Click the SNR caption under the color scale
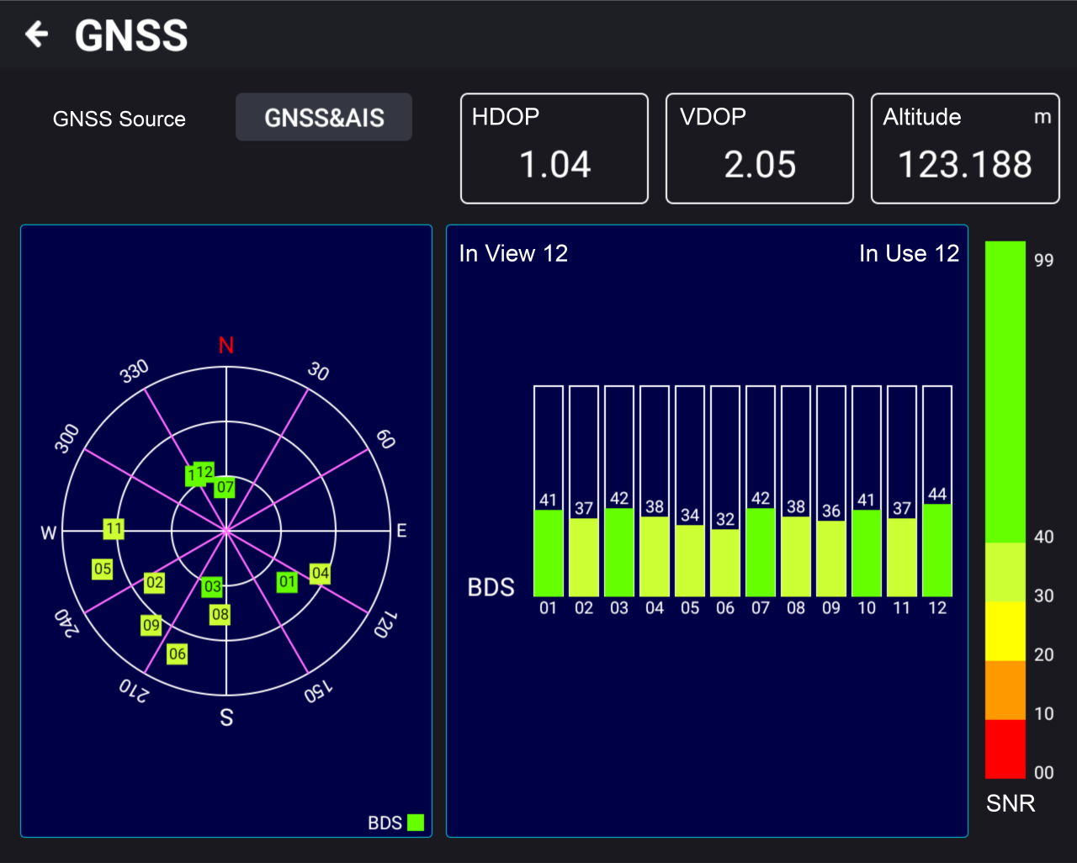1077x863 pixels. pos(1011,803)
